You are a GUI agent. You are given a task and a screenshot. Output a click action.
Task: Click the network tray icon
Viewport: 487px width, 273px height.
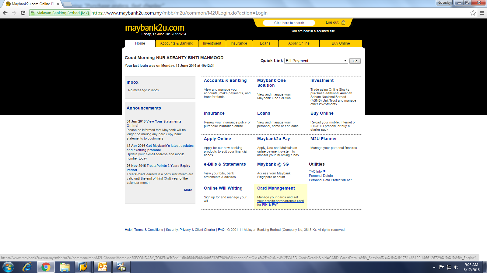pos(449,267)
